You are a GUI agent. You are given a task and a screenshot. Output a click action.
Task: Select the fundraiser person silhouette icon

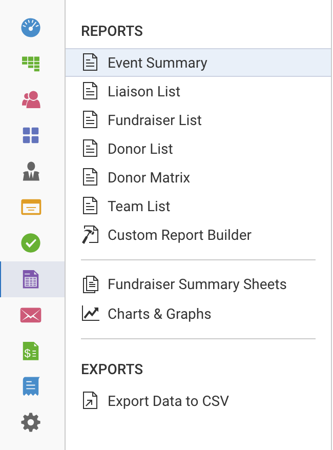[x=31, y=171]
